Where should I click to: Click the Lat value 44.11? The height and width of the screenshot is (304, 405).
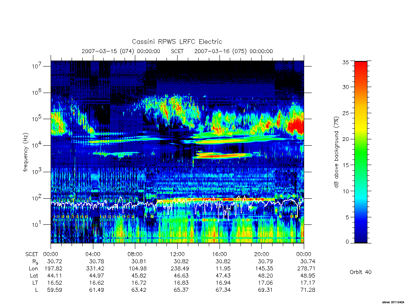(55, 275)
